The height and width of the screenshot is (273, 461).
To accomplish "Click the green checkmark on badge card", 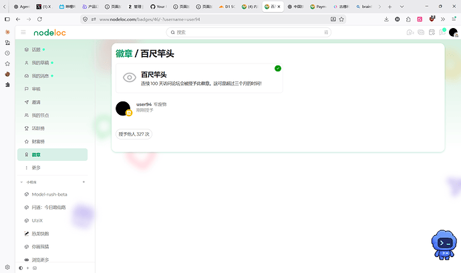I will pyautogui.click(x=278, y=69).
